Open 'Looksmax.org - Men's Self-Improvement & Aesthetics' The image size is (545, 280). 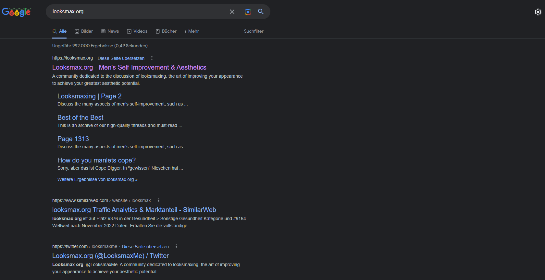pos(129,67)
